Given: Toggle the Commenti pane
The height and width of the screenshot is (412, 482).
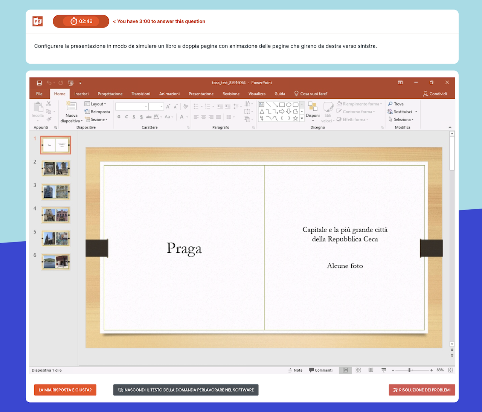Looking at the screenshot, I should [x=321, y=370].
